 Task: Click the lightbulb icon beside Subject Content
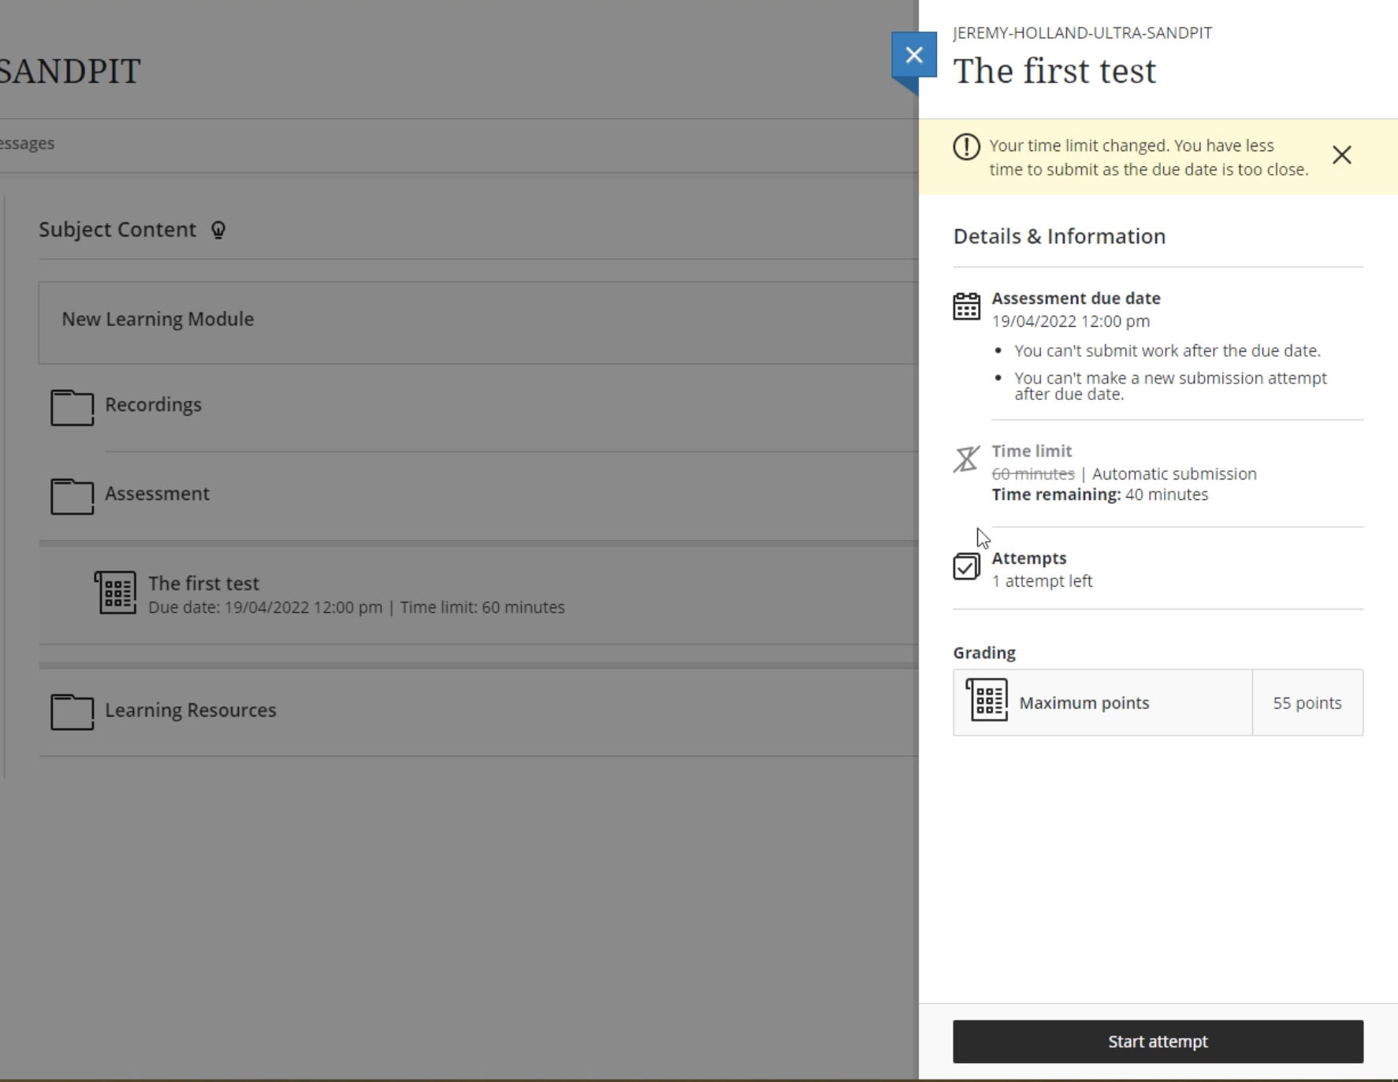point(218,230)
